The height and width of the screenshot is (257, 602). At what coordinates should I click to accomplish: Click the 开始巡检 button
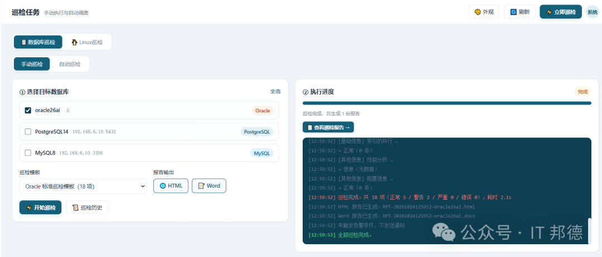pos(40,207)
